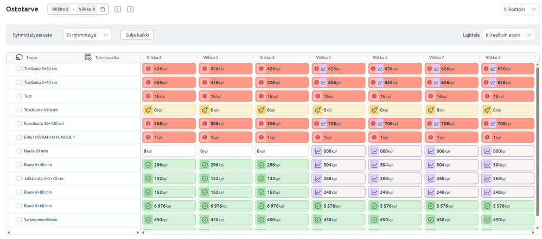Click the vertical scrollbar of the table
This screenshot has height=239, width=542.
(537, 141)
